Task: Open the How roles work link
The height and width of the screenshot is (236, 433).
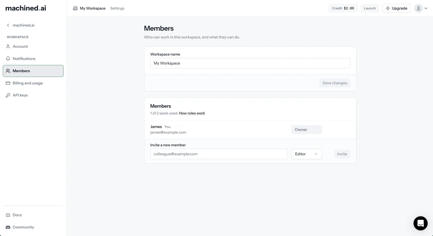Action: (192, 113)
